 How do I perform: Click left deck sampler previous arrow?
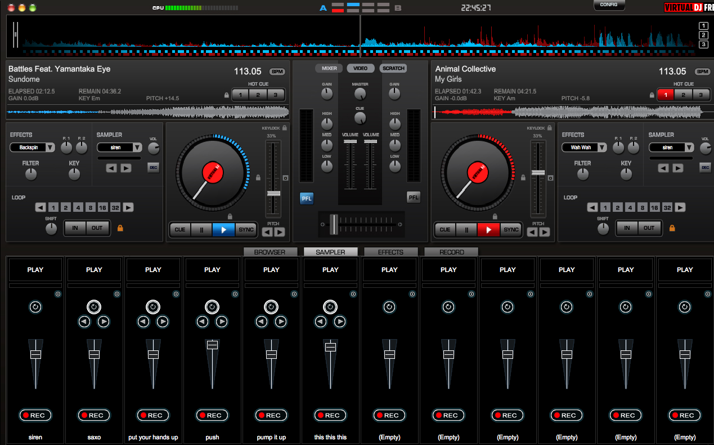pos(111,168)
